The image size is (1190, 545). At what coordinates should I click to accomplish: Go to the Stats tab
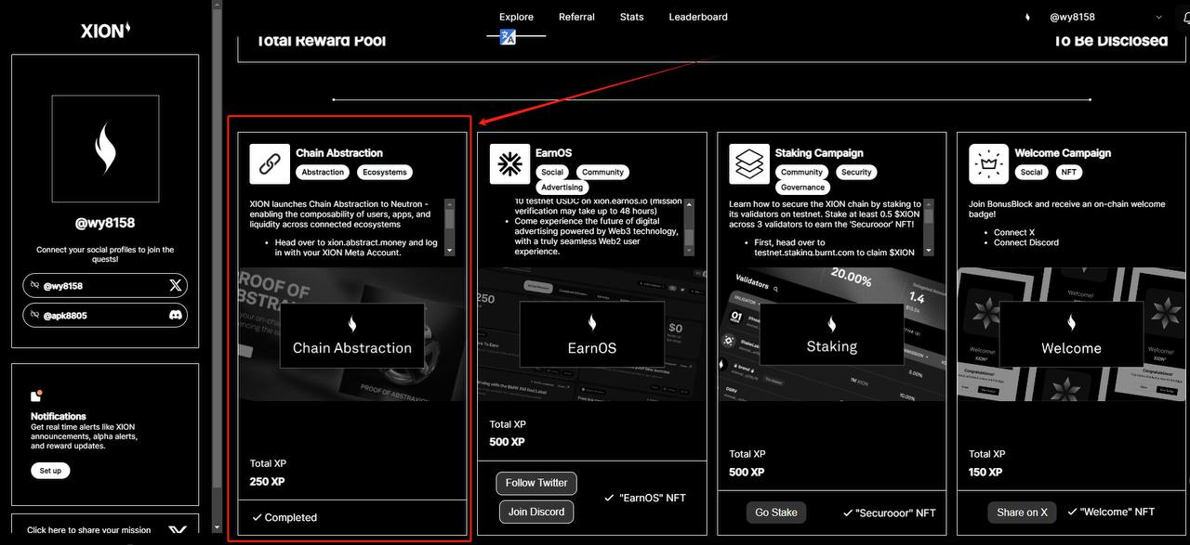[x=631, y=17]
